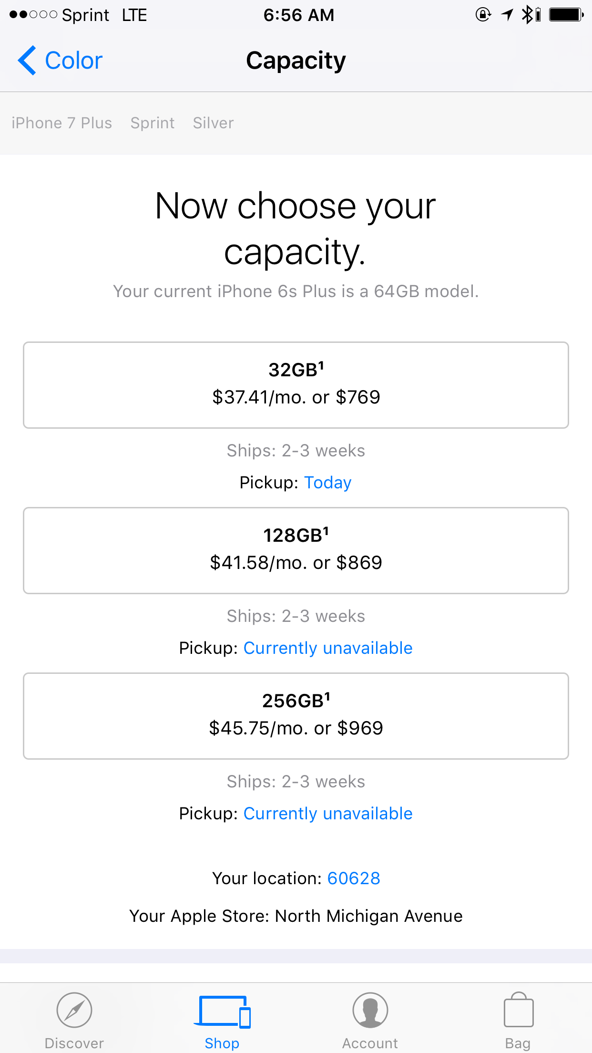
Task: Tap the Bluetooth status icon
Action: [x=527, y=15]
